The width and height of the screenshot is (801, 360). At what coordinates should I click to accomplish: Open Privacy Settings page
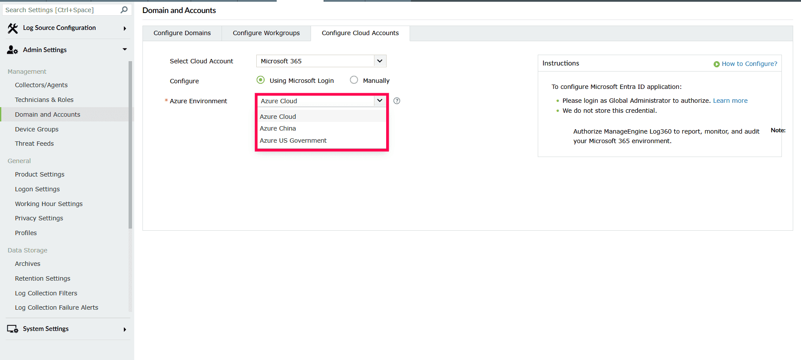(x=39, y=218)
